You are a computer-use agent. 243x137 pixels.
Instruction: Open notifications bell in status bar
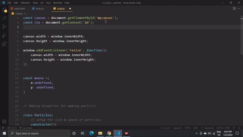239,128
